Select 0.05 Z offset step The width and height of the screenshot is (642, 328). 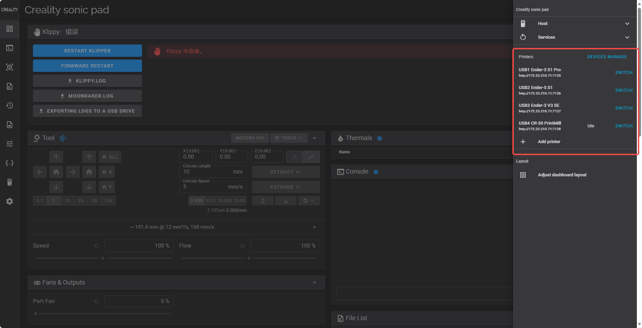[x=240, y=201]
